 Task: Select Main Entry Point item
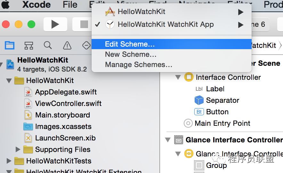click(x=222, y=123)
